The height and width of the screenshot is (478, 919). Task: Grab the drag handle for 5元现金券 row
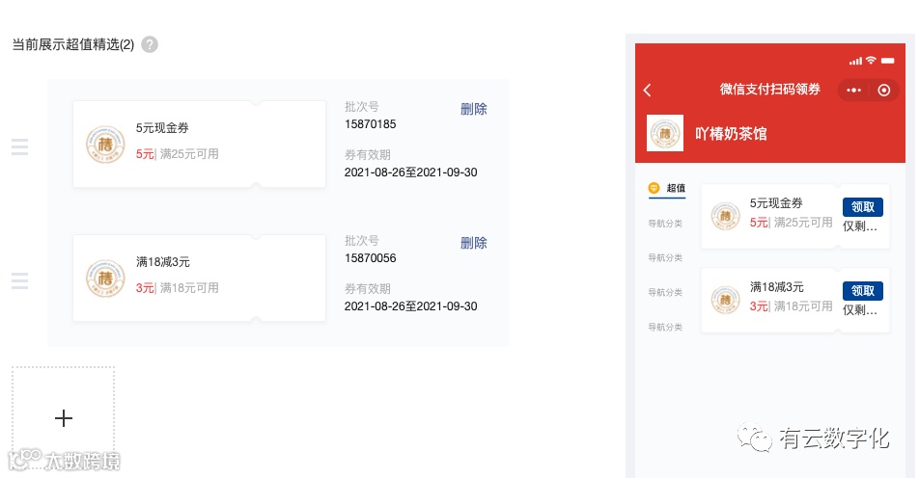coord(20,146)
